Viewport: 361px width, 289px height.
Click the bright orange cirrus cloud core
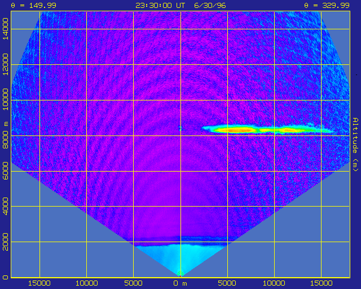(239, 130)
